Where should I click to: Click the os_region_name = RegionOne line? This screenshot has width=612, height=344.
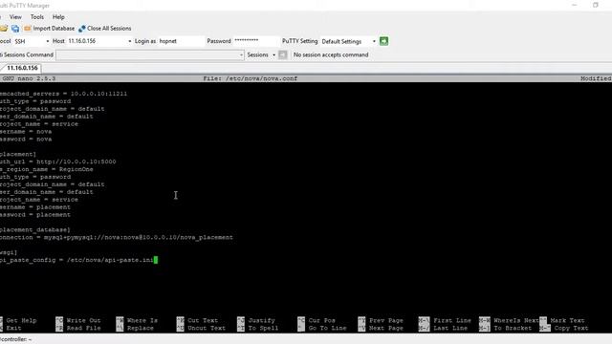[47, 169]
